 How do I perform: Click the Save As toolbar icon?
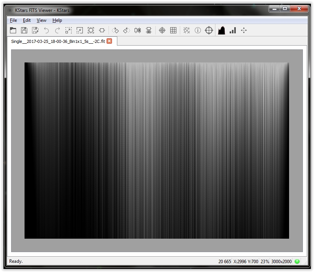point(35,30)
